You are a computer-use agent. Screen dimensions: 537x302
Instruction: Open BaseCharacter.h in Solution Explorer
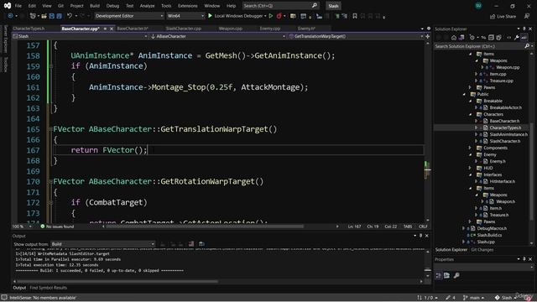504,121
